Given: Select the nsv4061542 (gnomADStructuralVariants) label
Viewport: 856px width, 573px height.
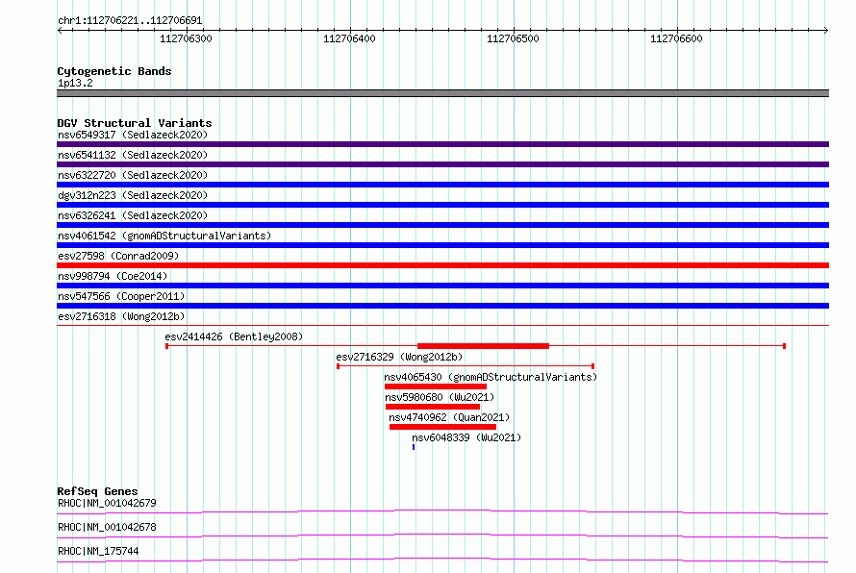Looking at the screenshot, I should tap(164, 236).
